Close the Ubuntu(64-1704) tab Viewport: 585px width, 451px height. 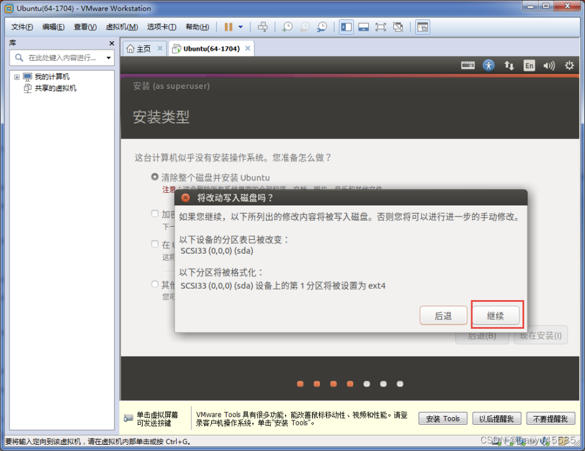point(248,48)
